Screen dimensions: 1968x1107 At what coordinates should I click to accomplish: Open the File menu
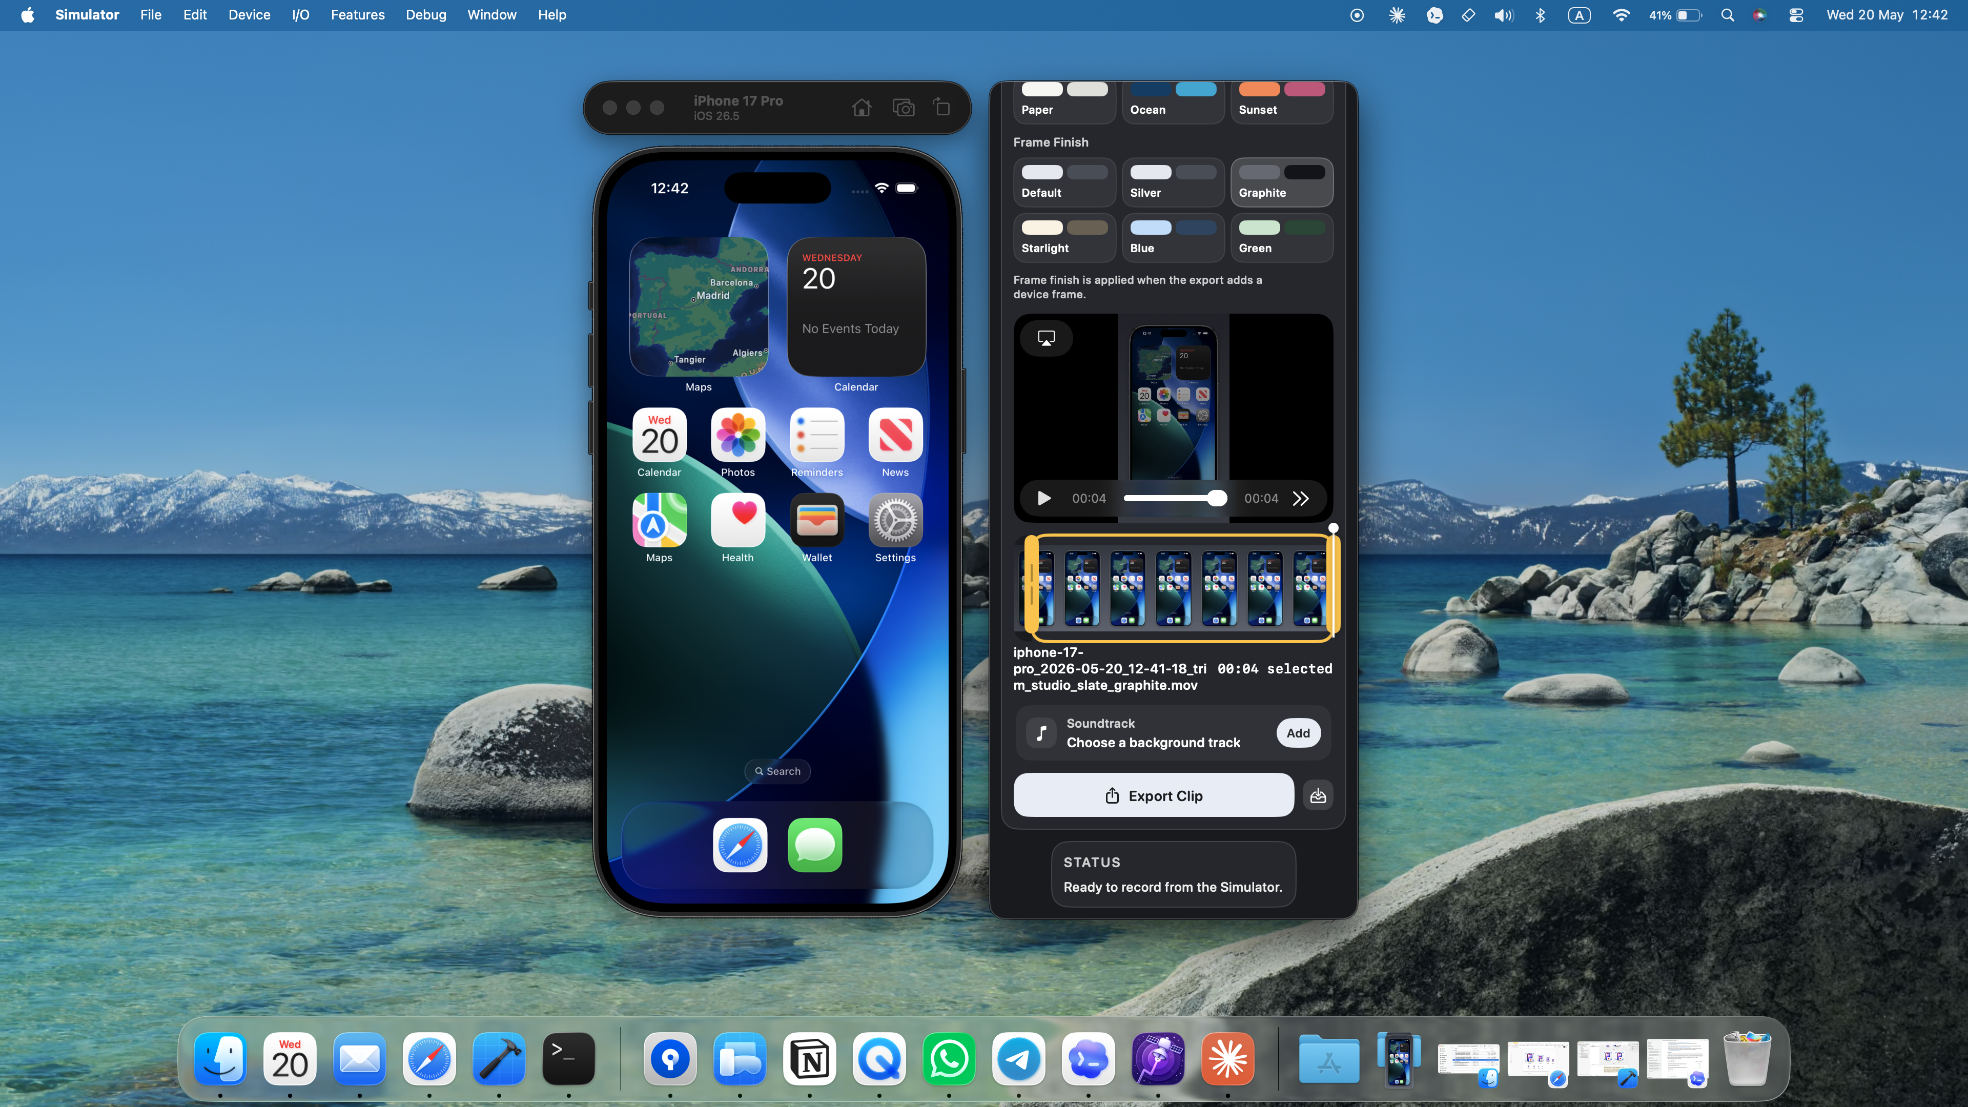point(151,15)
